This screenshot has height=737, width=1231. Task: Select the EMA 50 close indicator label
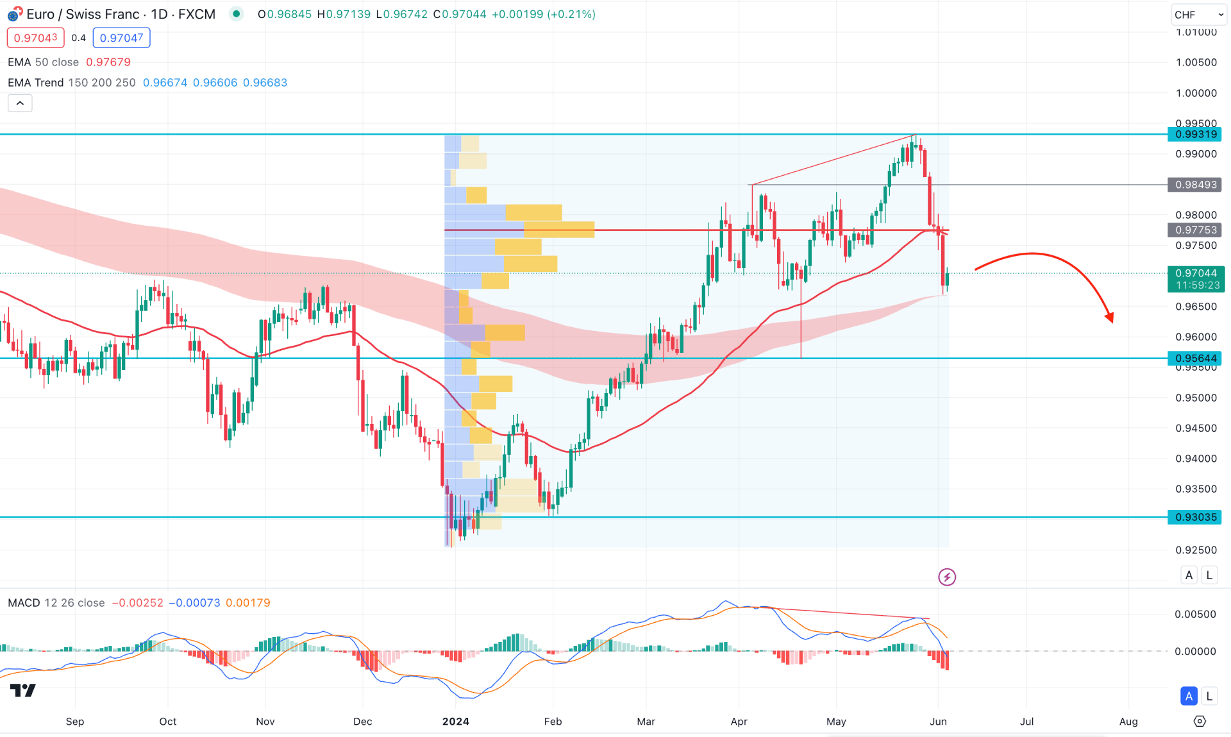[x=43, y=62]
